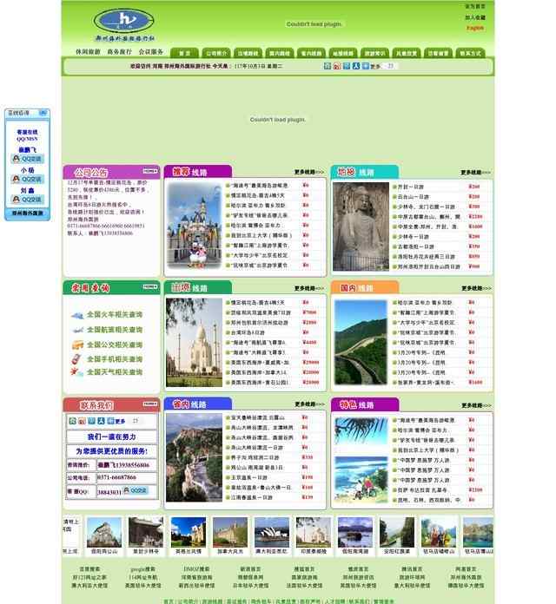Click the 印度泰姬陵 thumbnail
The image size is (556, 604).
[314, 532]
